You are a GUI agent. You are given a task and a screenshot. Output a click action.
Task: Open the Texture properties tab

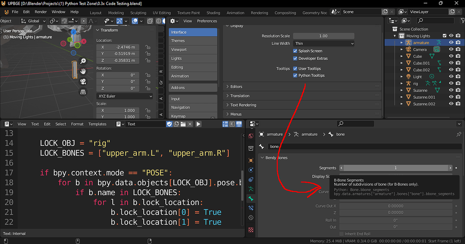point(251,230)
